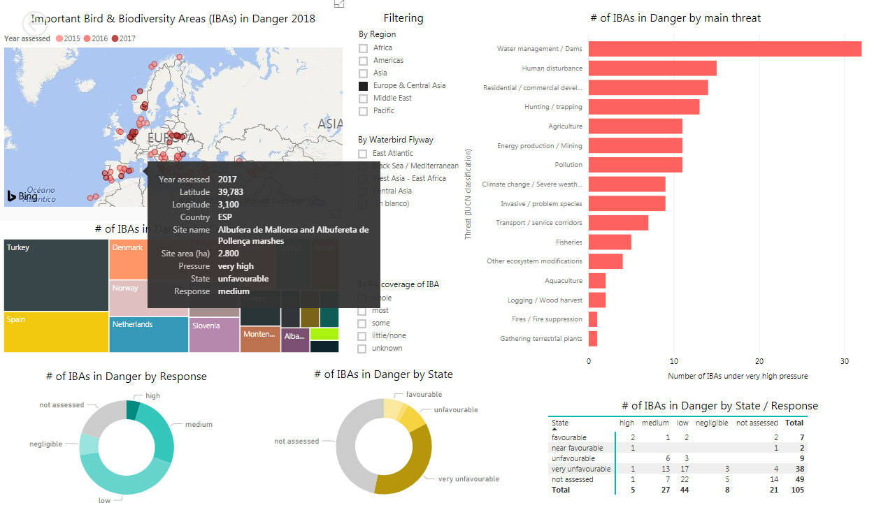Viewport: 895px width, 510px height.
Task: Click the Spain treemap tile
Action: point(56,332)
